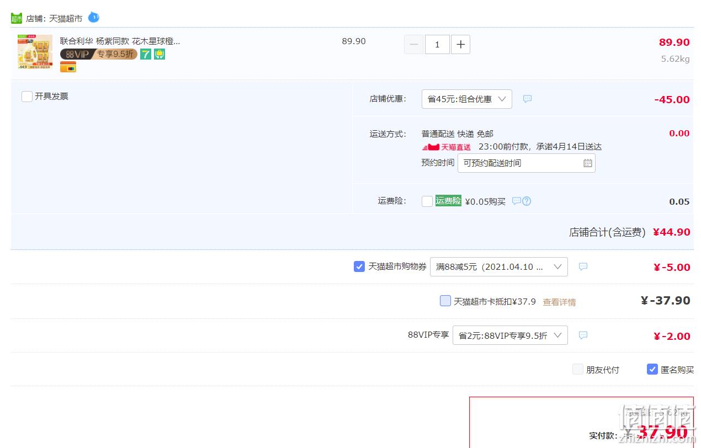This screenshot has width=701, height=448.
Task: Click the ¥-37.90 card deduction amount
Action: coord(665,301)
